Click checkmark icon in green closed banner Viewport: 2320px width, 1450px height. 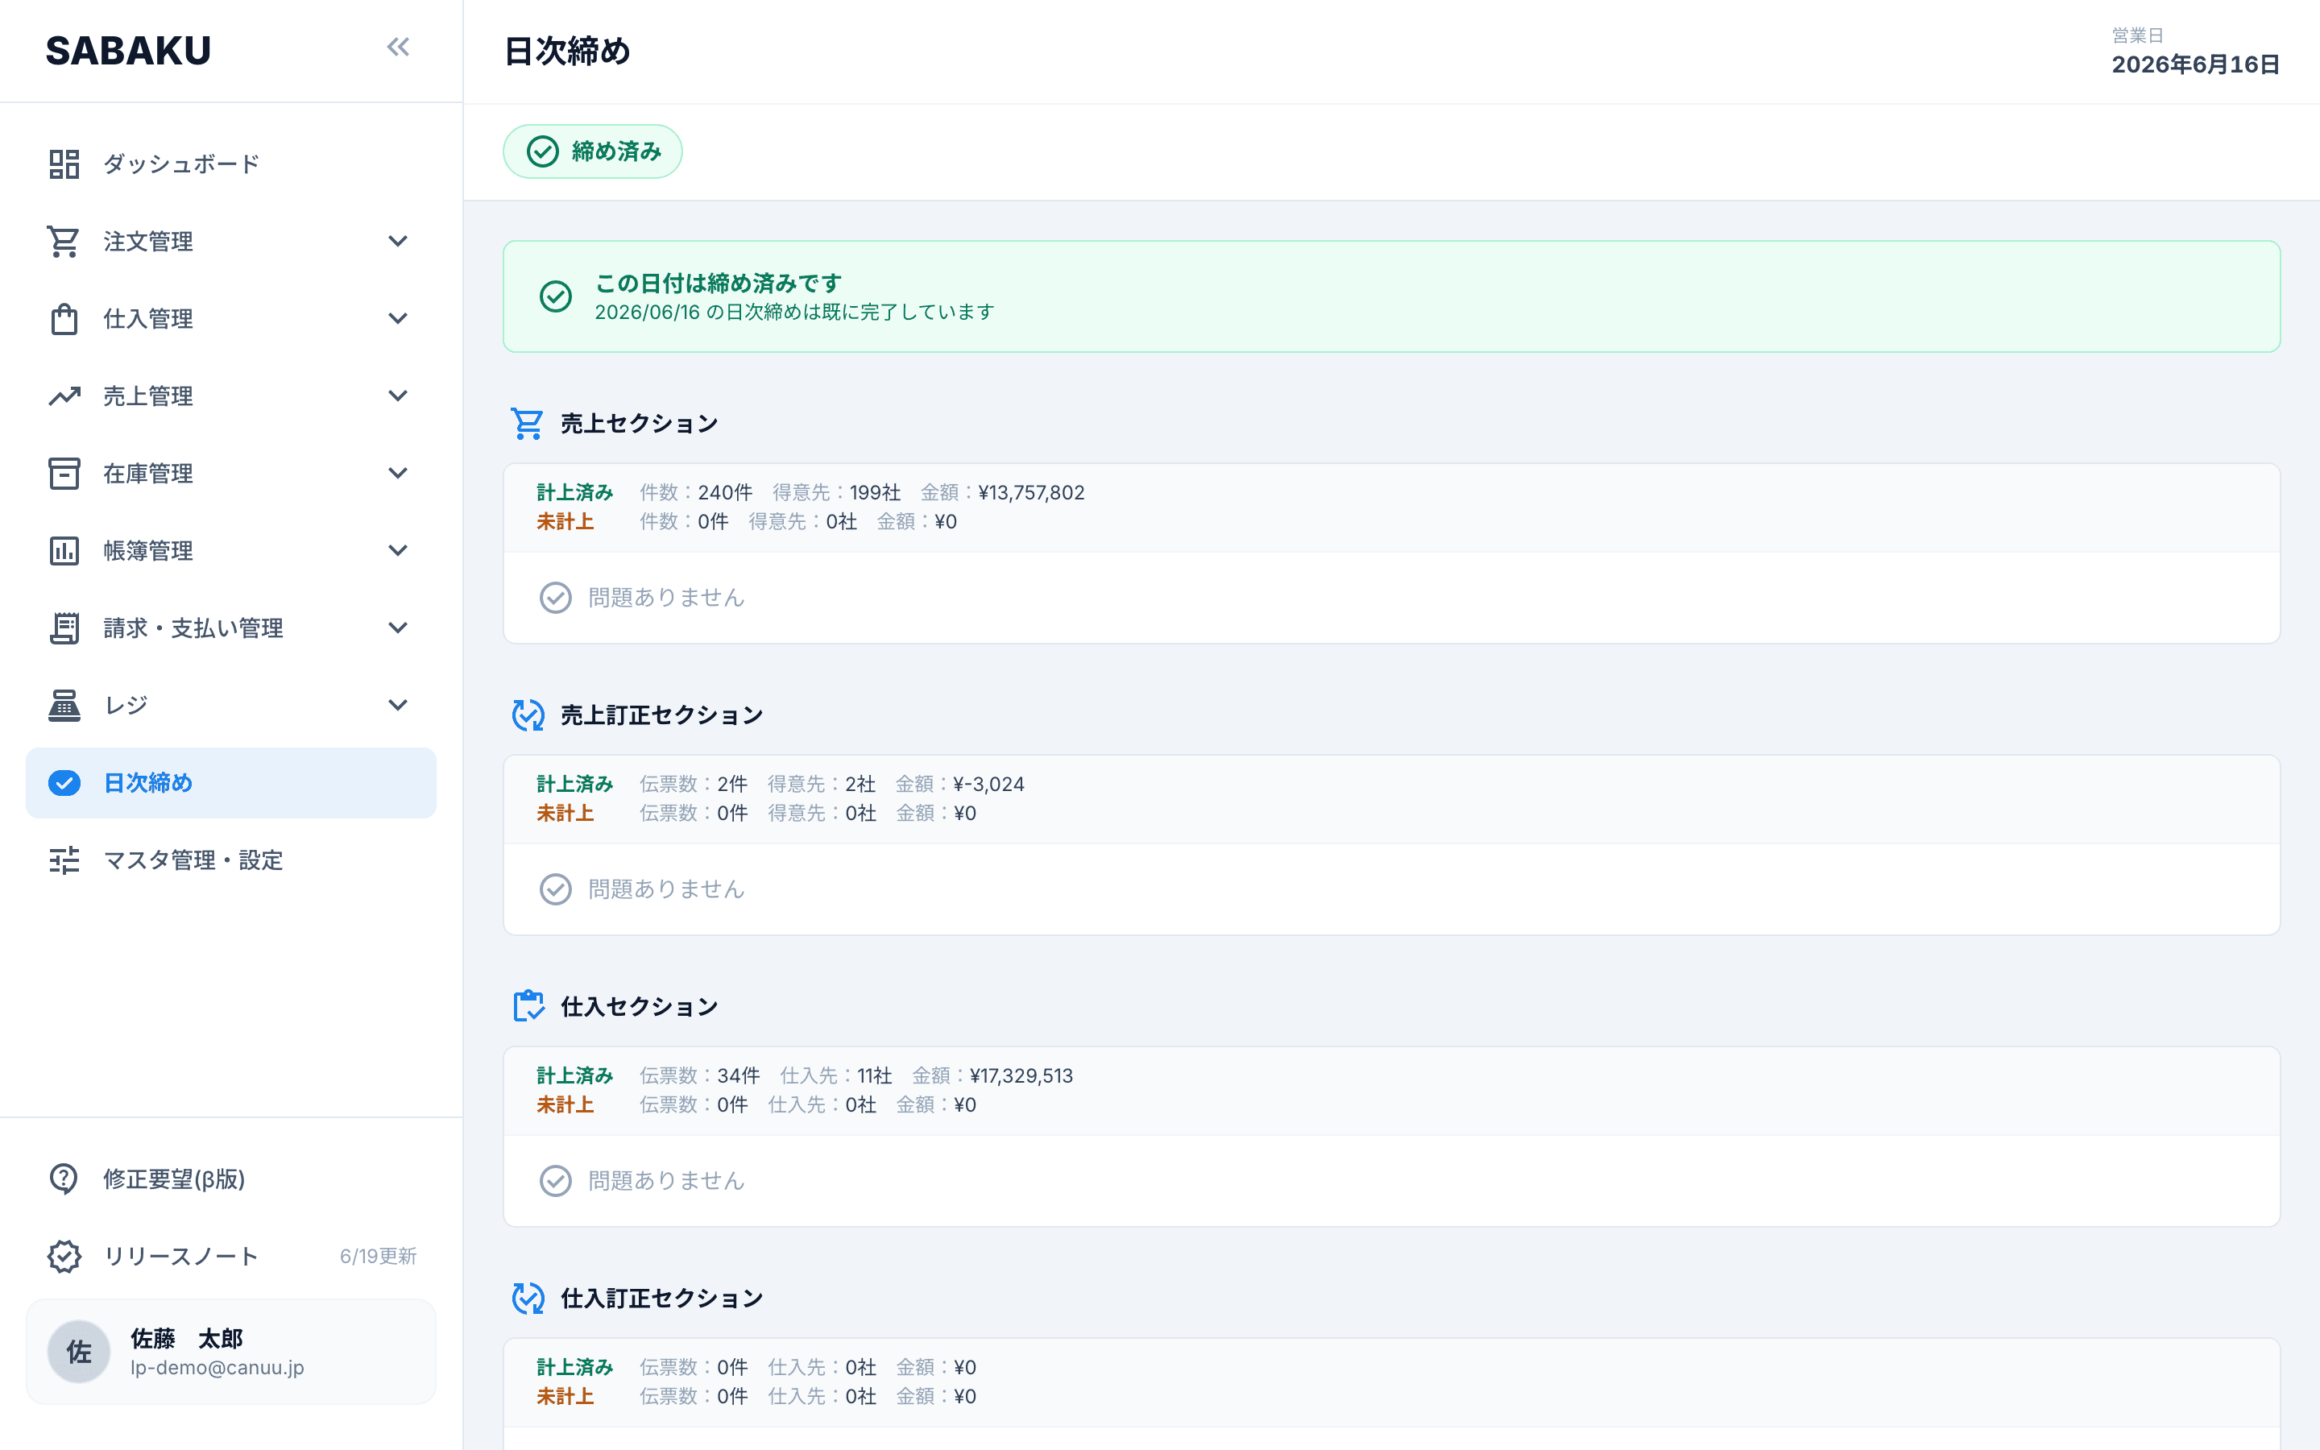pos(556,296)
